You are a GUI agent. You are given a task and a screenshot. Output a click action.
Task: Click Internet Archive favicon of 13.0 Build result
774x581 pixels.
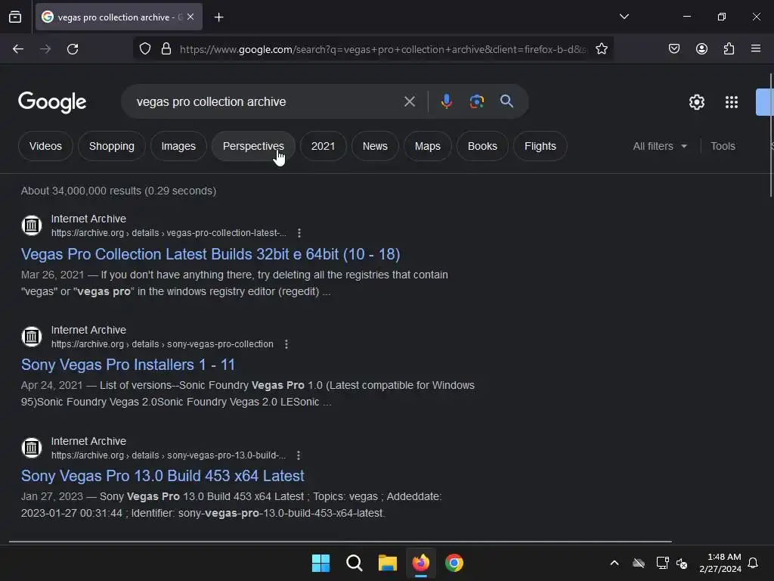pyautogui.click(x=32, y=448)
